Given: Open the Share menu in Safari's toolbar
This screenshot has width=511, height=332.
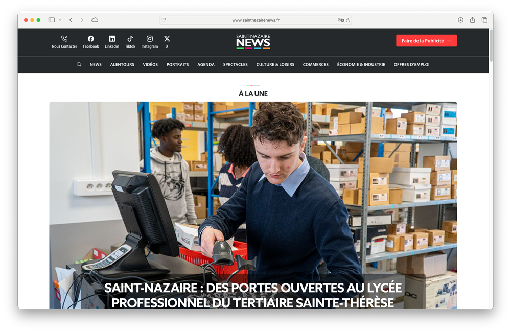Looking at the screenshot, I should pos(473,19).
